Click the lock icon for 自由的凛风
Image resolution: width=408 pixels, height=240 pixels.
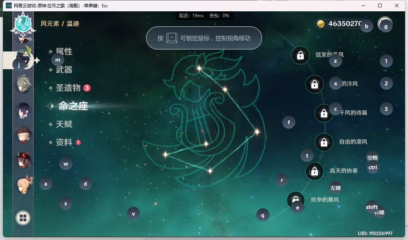324,142
